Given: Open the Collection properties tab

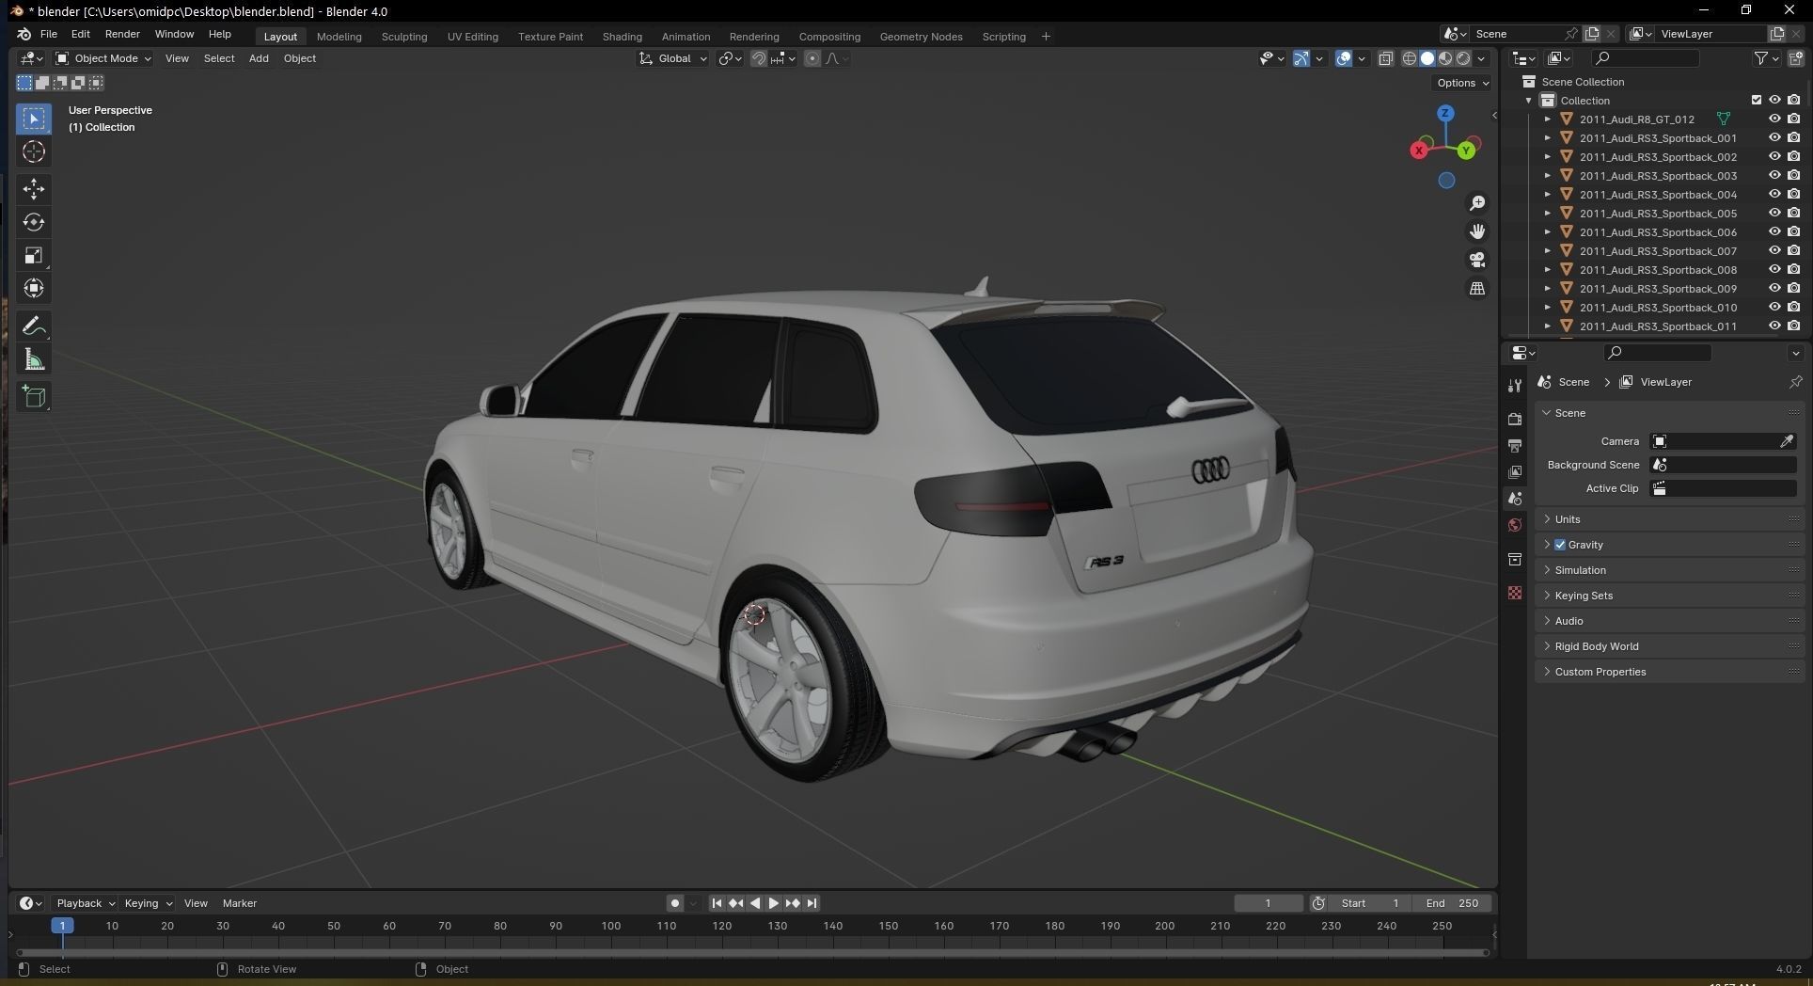Looking at the screenshot, I should 1514,559.
